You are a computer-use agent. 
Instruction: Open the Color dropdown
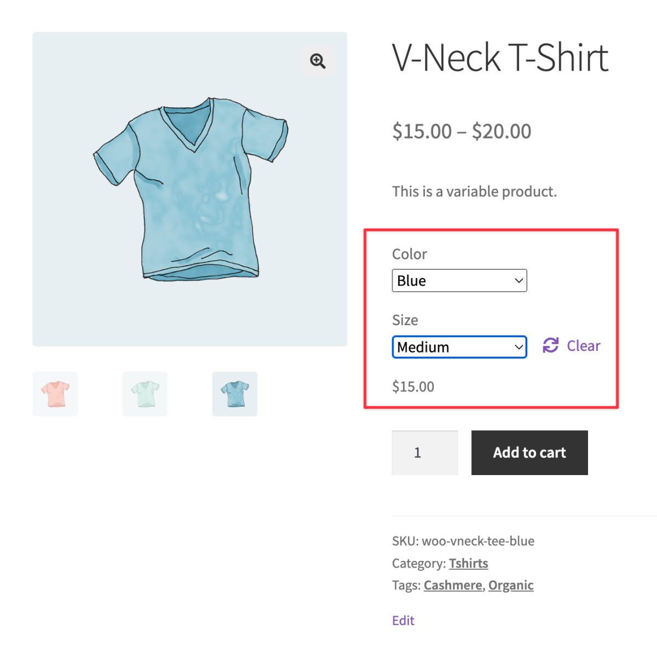tap(459, 280)
